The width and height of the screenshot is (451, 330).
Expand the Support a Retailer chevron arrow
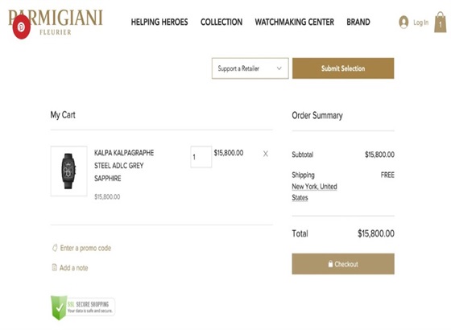click(279, 68)
